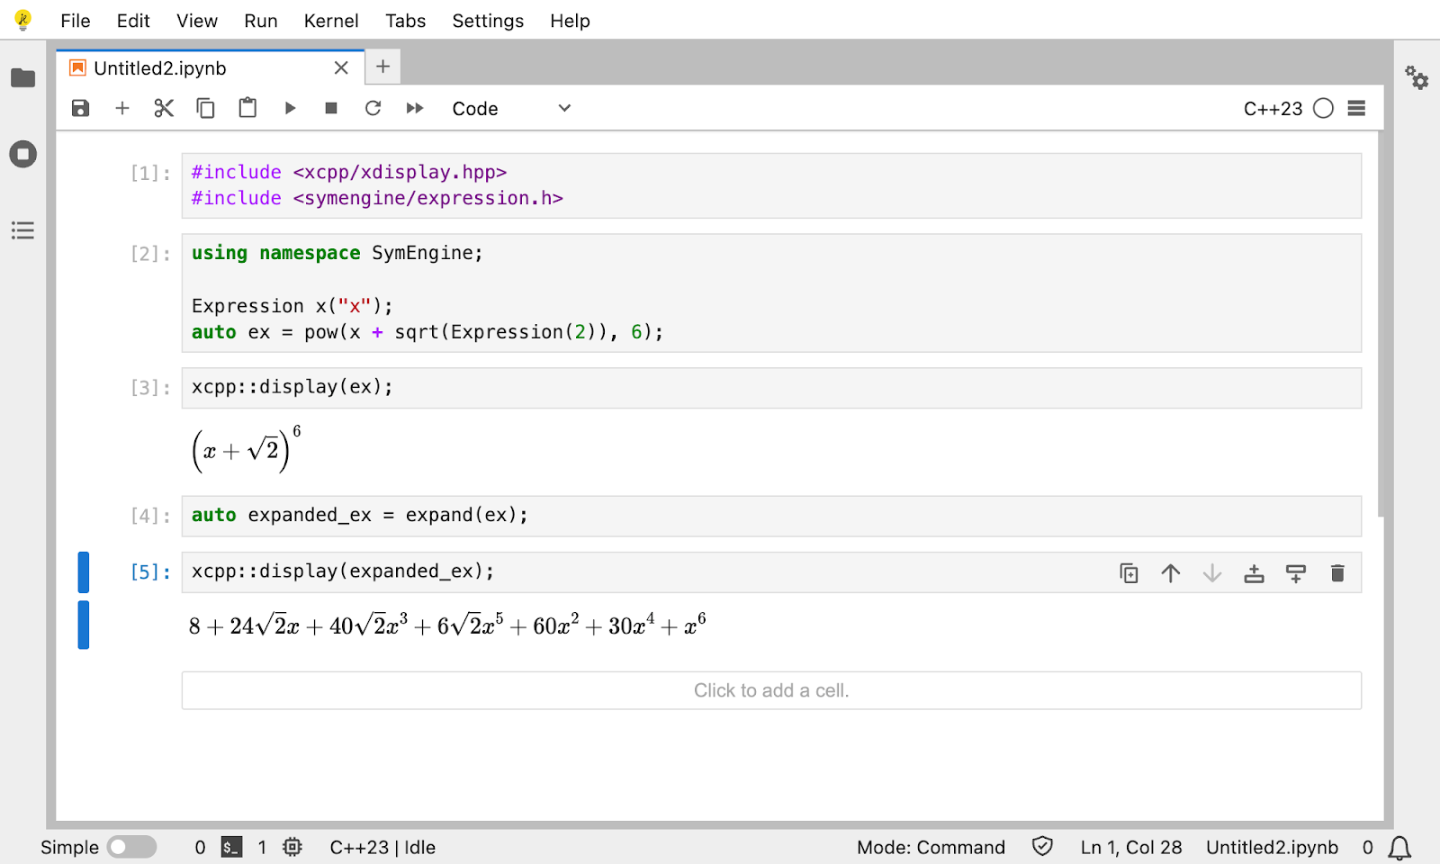The width and height of the screenshot is (1440, 864).
Task: Open the property inspector gears icon
Action: (x=1417, y=78)
